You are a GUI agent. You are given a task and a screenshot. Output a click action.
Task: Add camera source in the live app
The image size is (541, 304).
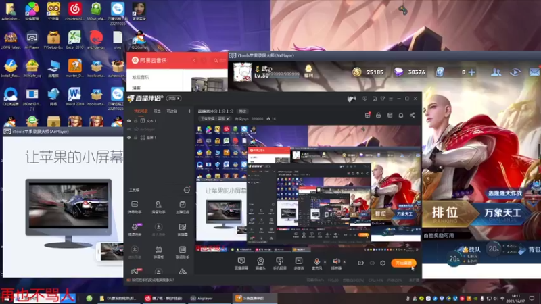(260, 263)
